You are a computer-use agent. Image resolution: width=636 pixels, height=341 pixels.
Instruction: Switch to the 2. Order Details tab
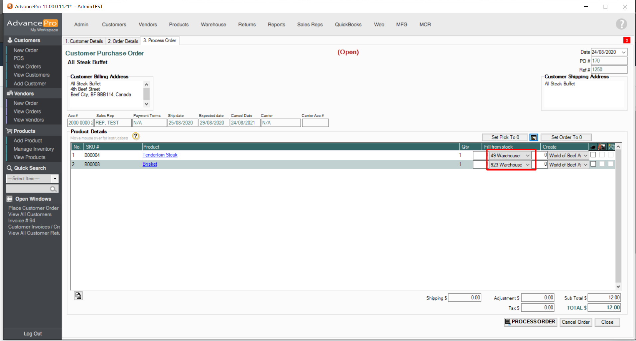coord(123,41)
